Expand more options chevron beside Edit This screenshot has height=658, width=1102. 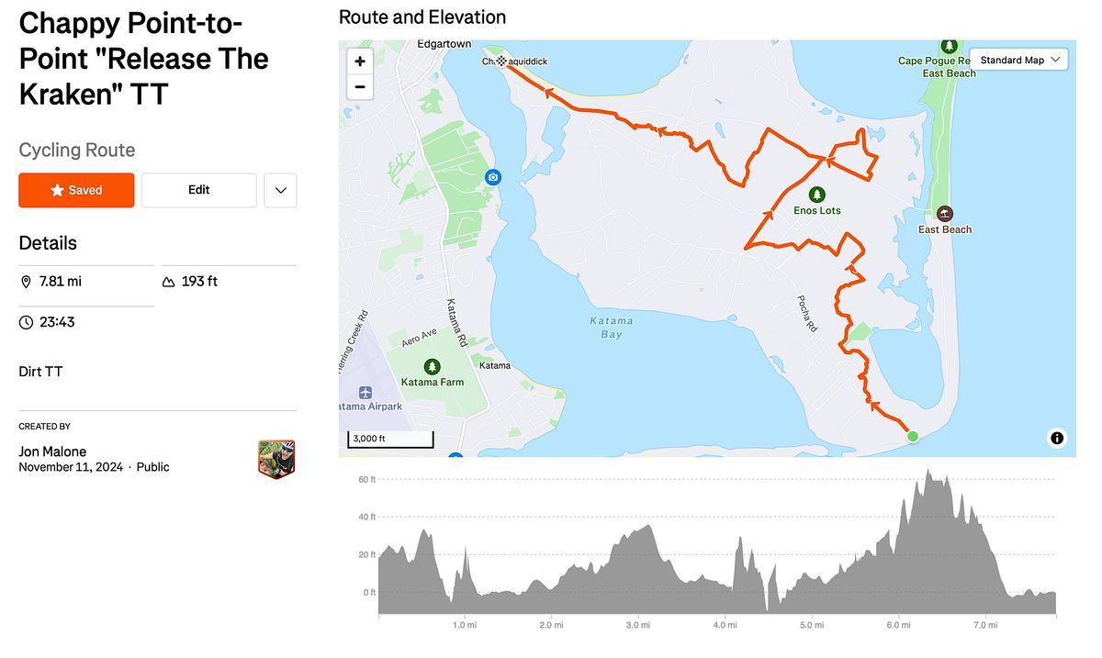[281, 190]
